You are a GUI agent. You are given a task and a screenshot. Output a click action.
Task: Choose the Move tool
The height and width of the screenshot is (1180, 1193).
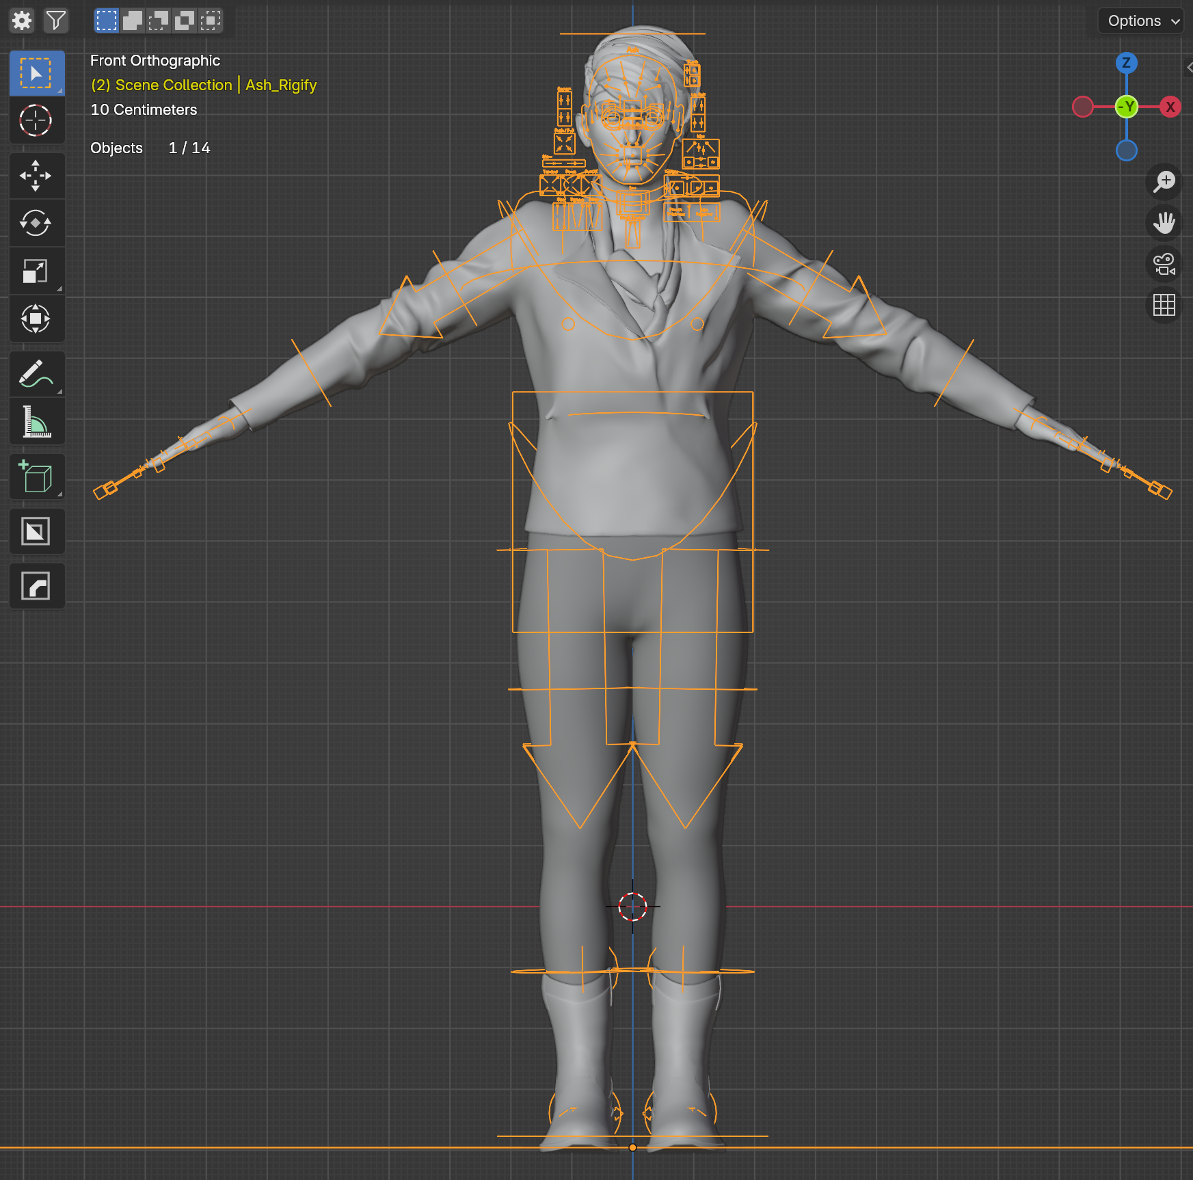36,176
